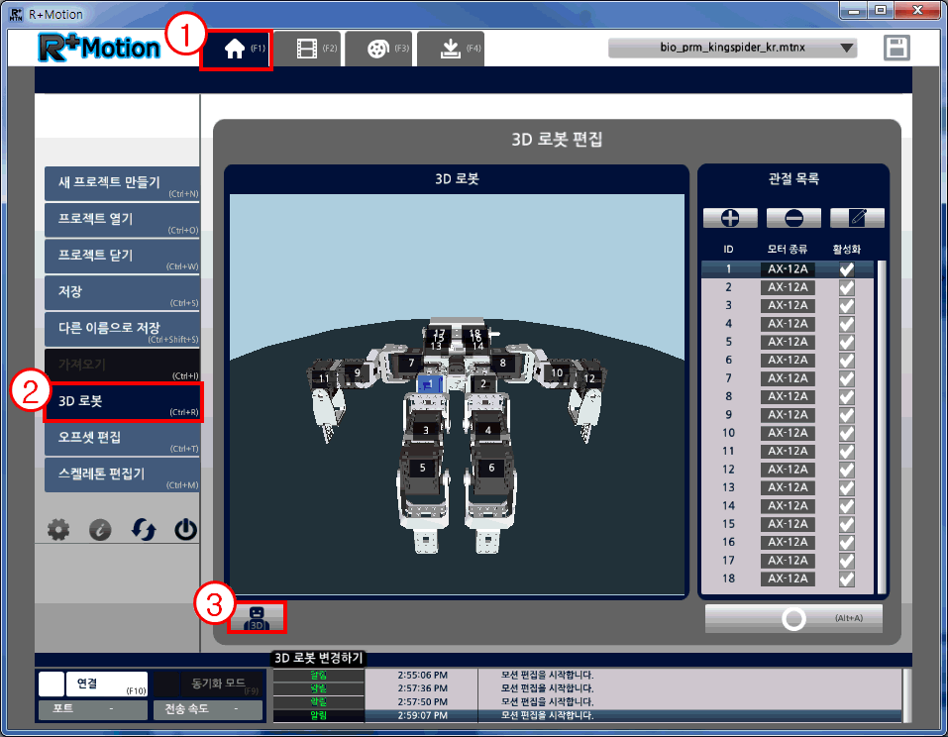Click the 새 프로젝트 만들기 button
This screenshot has height=737, width=948.
tap(122, 185)
